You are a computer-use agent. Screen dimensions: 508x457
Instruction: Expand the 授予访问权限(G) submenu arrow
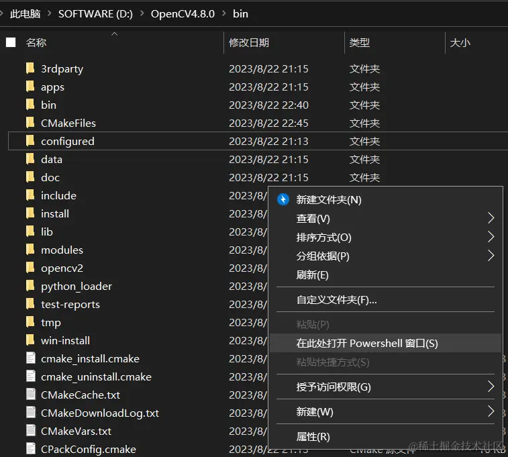(491, 387)
